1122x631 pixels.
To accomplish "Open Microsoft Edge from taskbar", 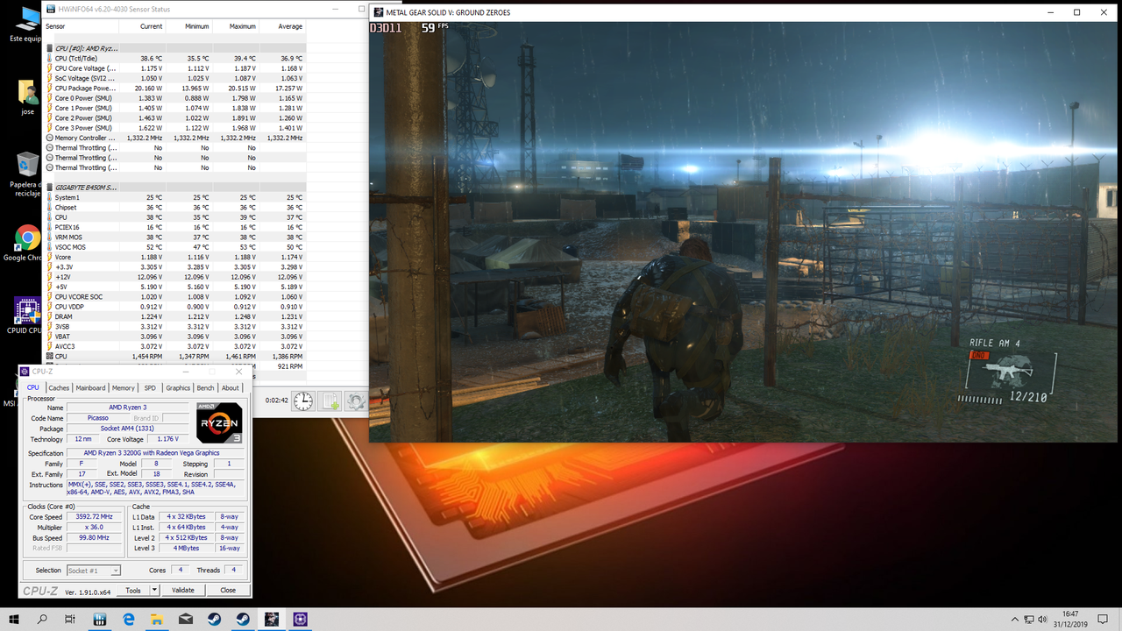I will [129, 619].
